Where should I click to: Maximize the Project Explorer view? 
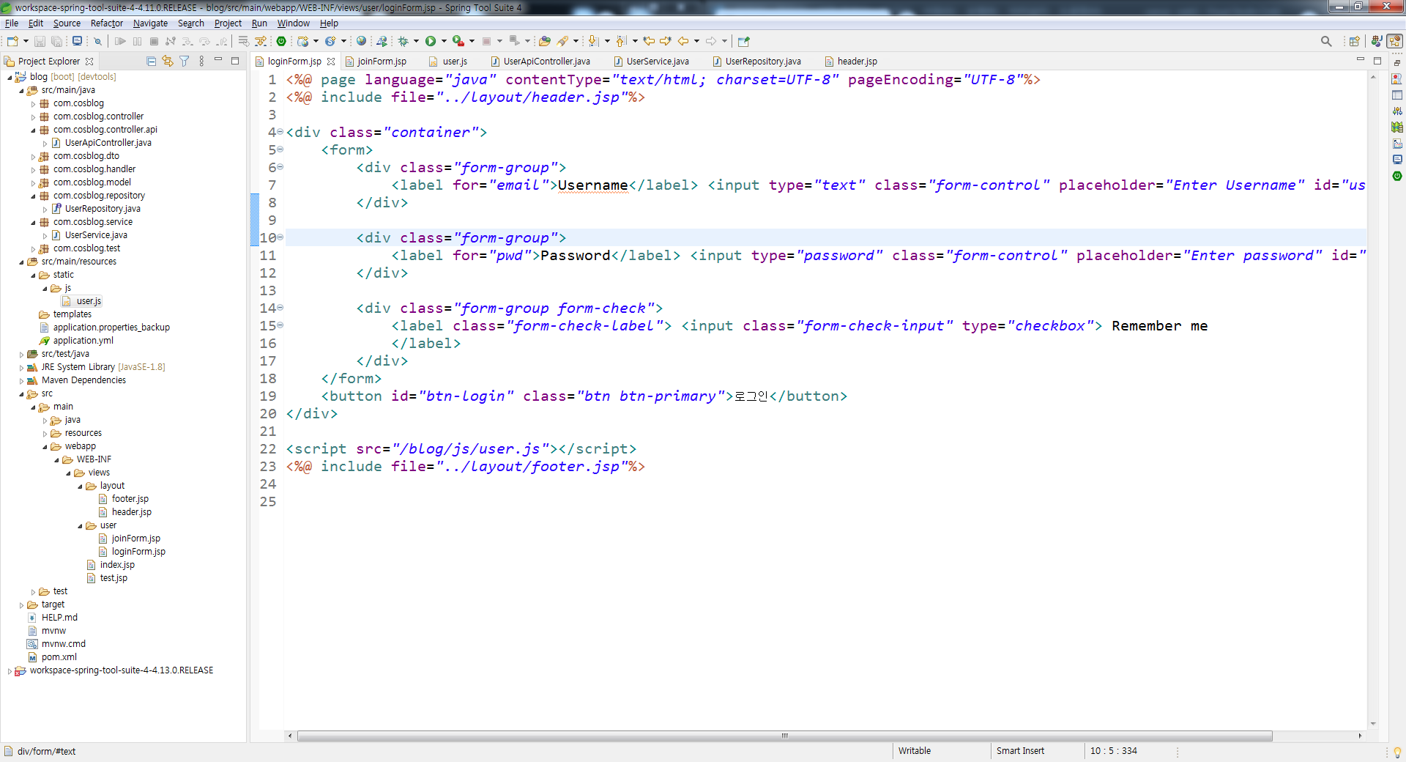pyautogui.click(x=235, y=61)
